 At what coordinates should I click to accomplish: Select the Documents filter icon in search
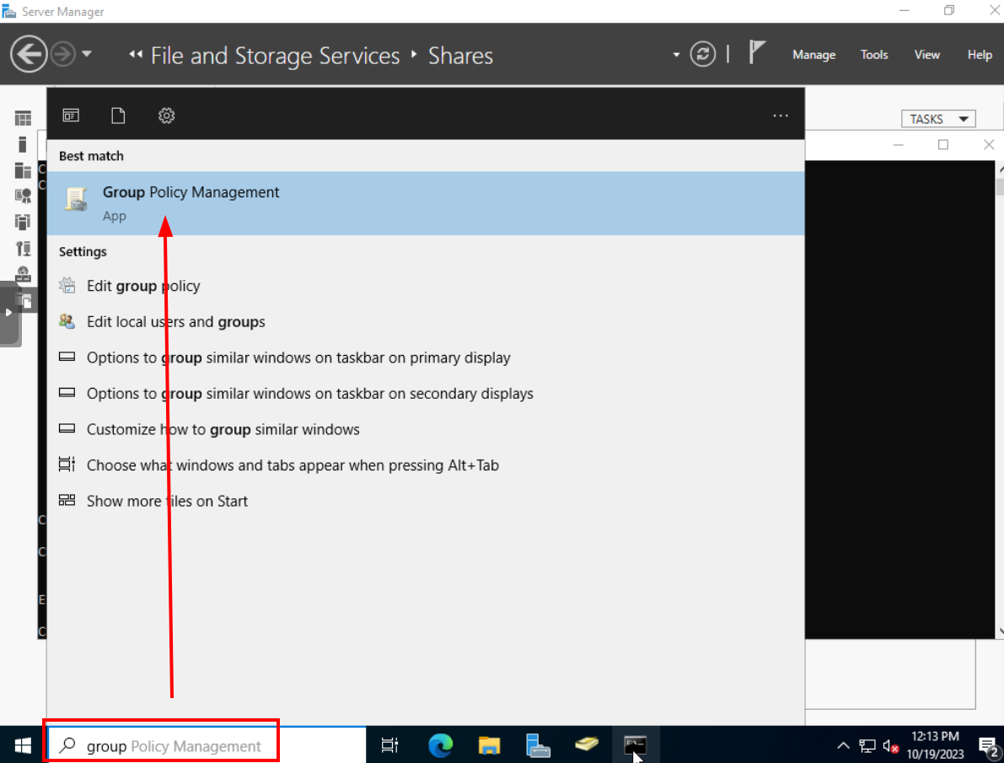pos(118,116)
